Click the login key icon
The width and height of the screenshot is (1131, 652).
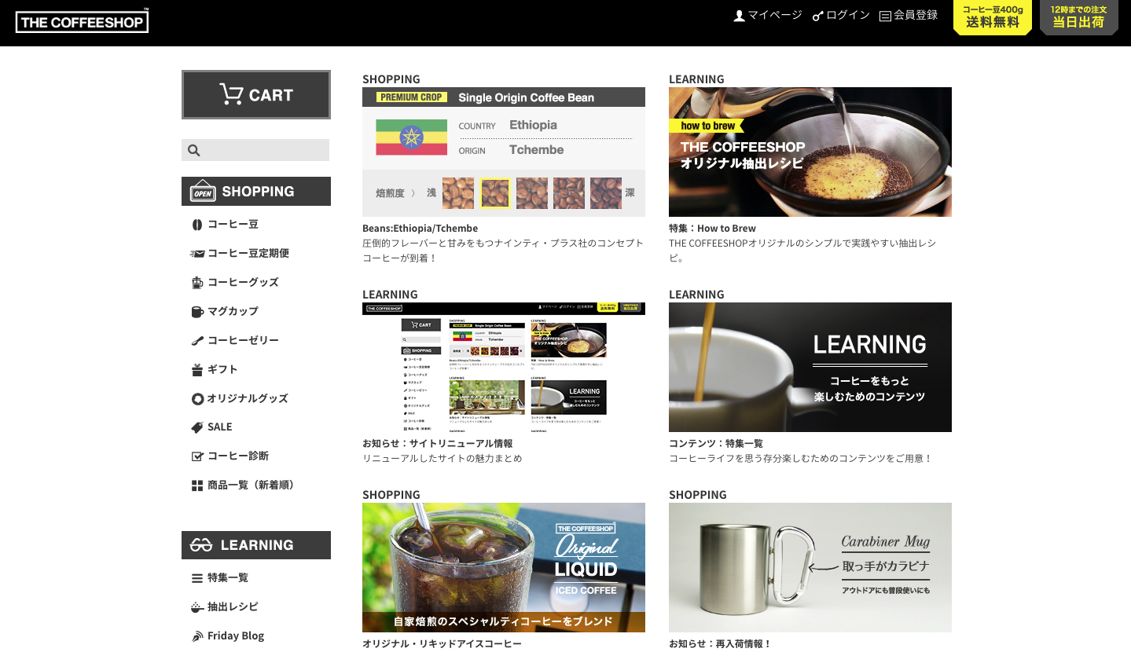tap(817, 16)
